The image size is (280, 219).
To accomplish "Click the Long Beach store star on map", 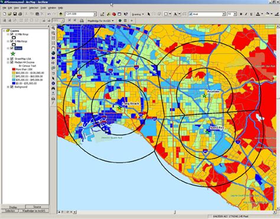I will (119, 108).
